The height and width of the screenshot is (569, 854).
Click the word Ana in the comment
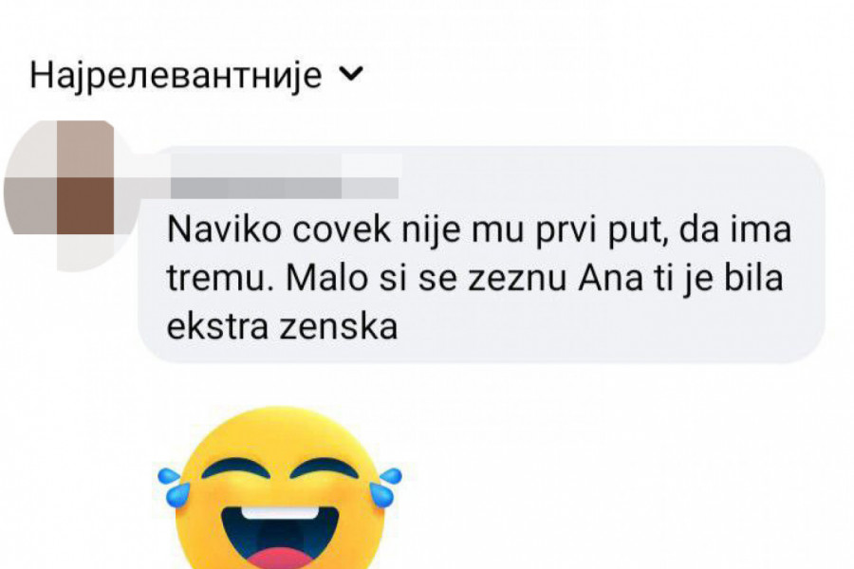pos(610,278)
